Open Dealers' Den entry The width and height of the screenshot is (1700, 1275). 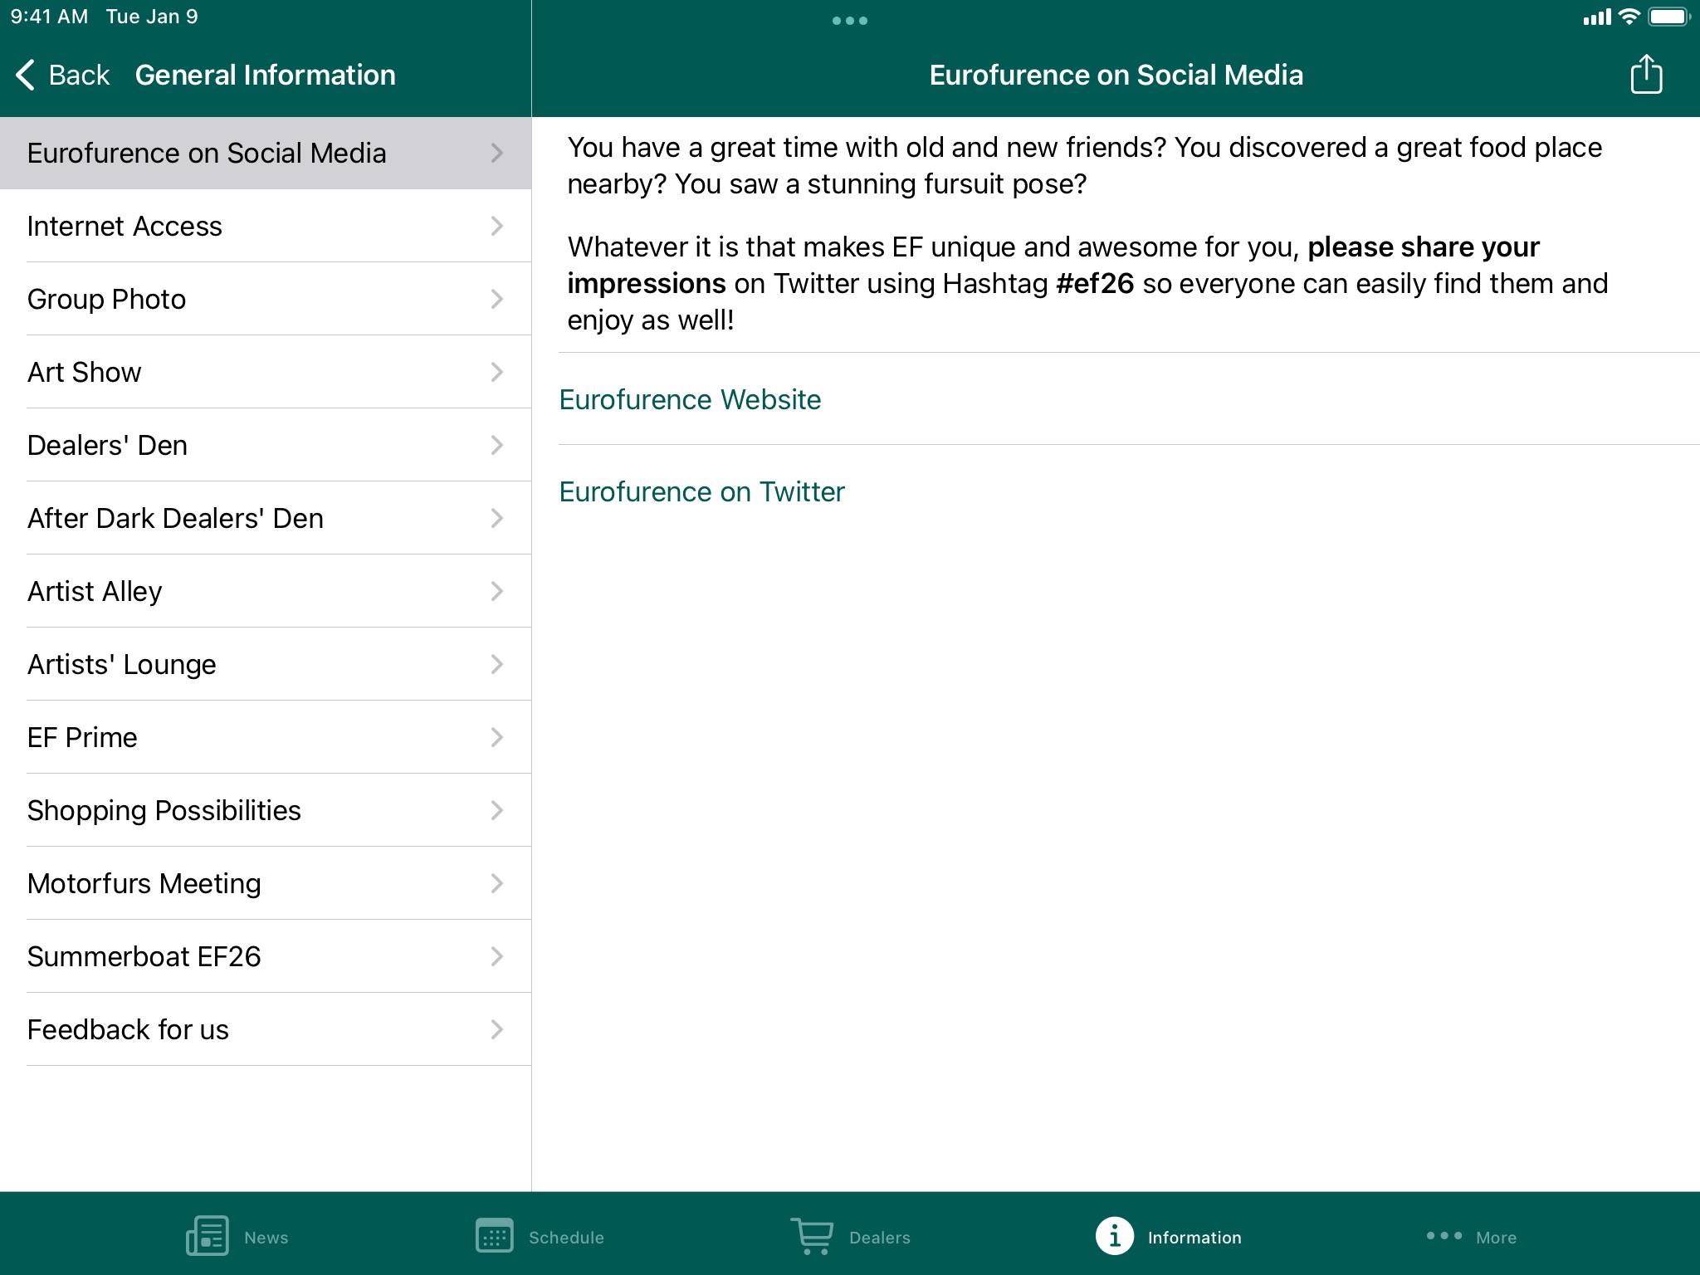coord(266,445)
